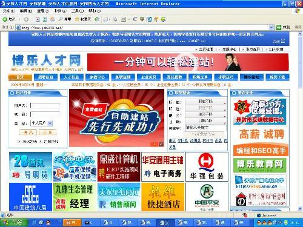The image size is (303, 227).
Task: Click the Refresh page icon in toolbar
Action: point(45,19)
